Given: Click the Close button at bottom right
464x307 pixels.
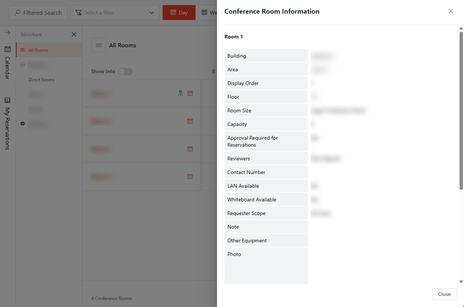Looking at the screenshot, I should pos(444,294).
